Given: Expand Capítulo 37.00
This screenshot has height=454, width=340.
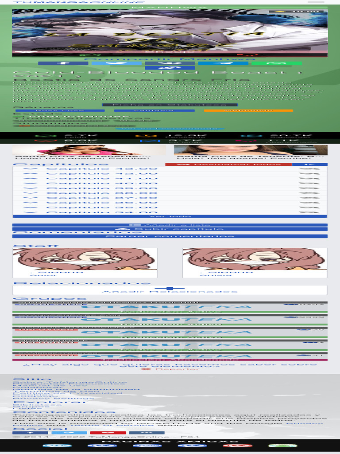Looking at the screenshot, I should pyautogui.click(x=102, y=198).
